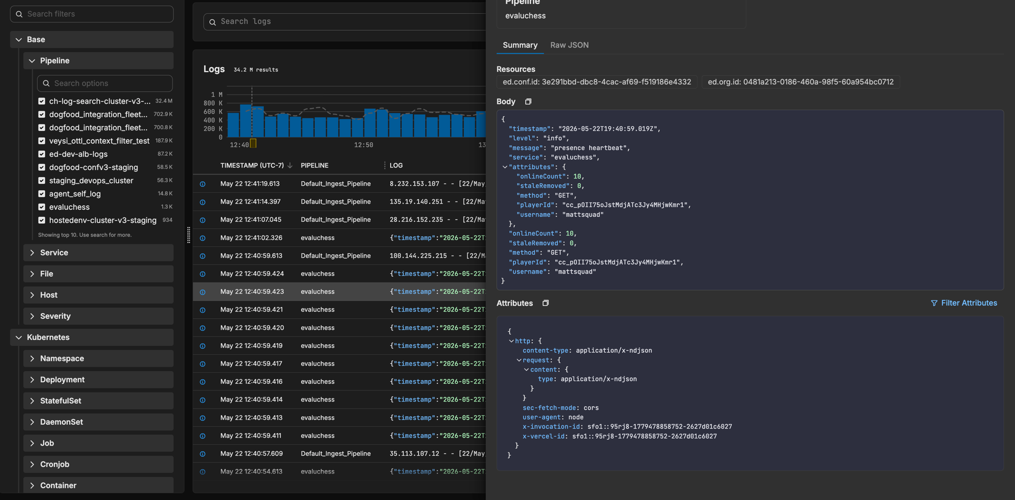The image size is (1015, 500).
Task: Uncheck agent_self_log checkbox
Action: [x=42, y=193]
